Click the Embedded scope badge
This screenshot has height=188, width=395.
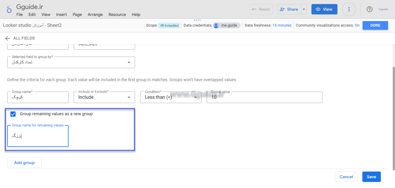(169, 25)
